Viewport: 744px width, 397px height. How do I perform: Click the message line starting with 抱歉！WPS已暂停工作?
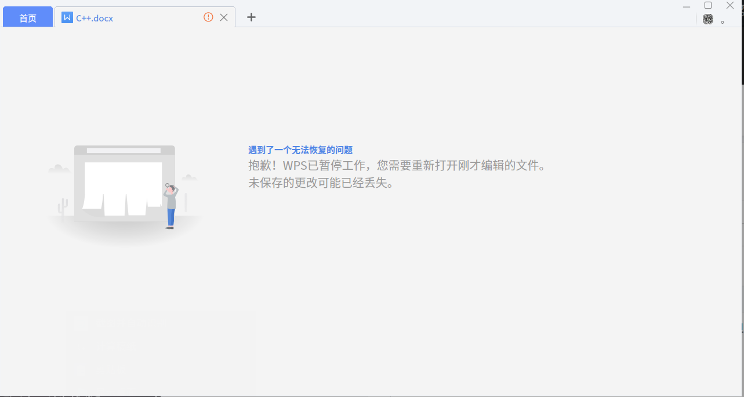[397, 166]
